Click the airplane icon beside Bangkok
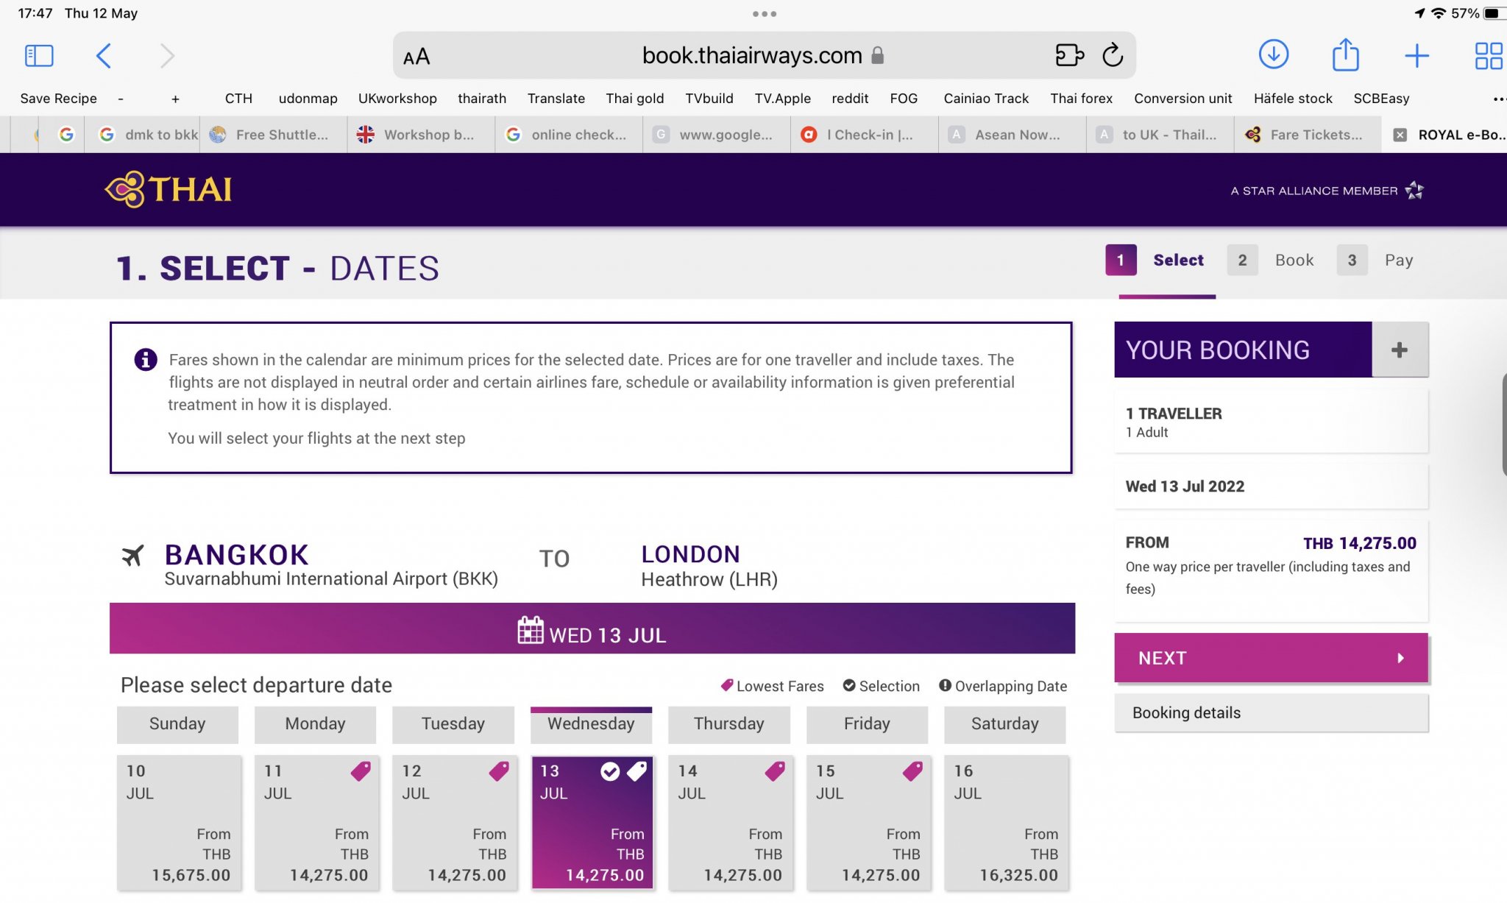Image resolution: width=1507 pixels, height=903 pixels. [133, 556]
